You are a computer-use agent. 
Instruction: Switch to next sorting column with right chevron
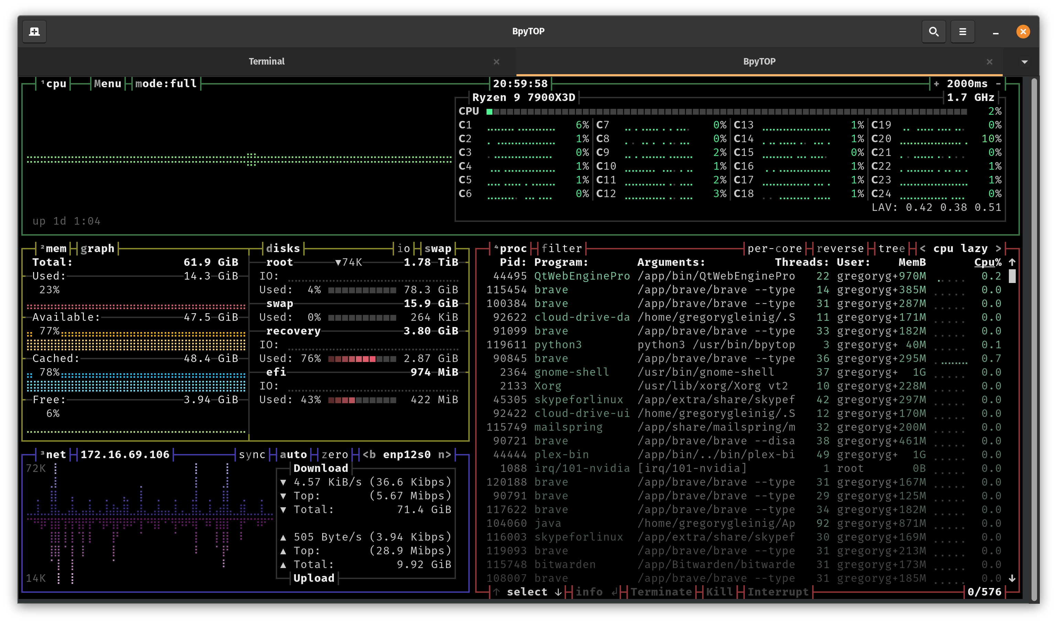point(998,249)
